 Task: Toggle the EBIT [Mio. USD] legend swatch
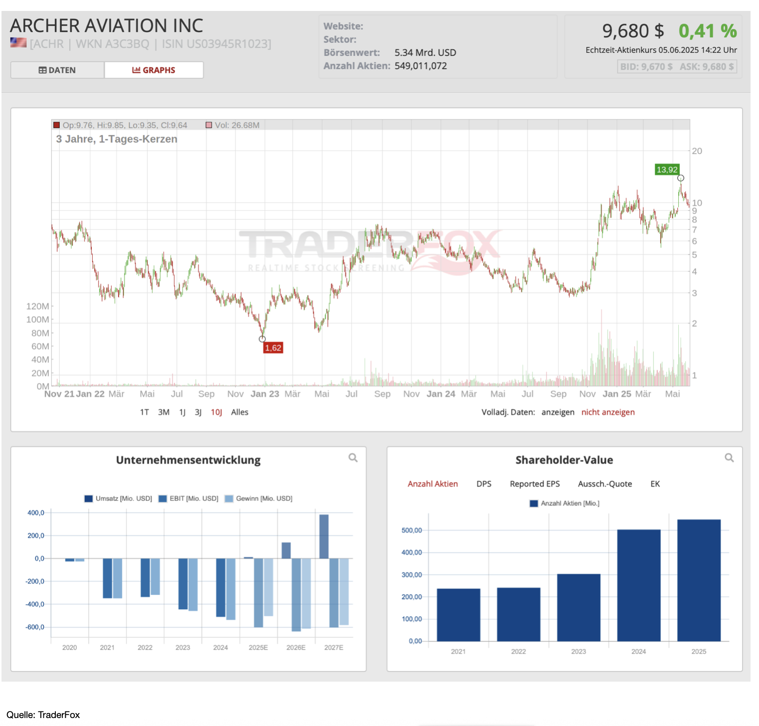(x=163, y=499)
